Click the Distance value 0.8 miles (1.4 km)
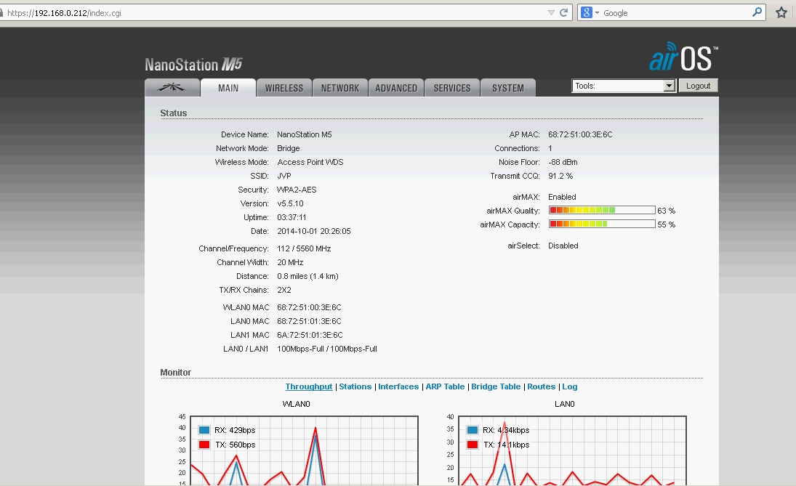796x486 pixels. click(307, 276)
